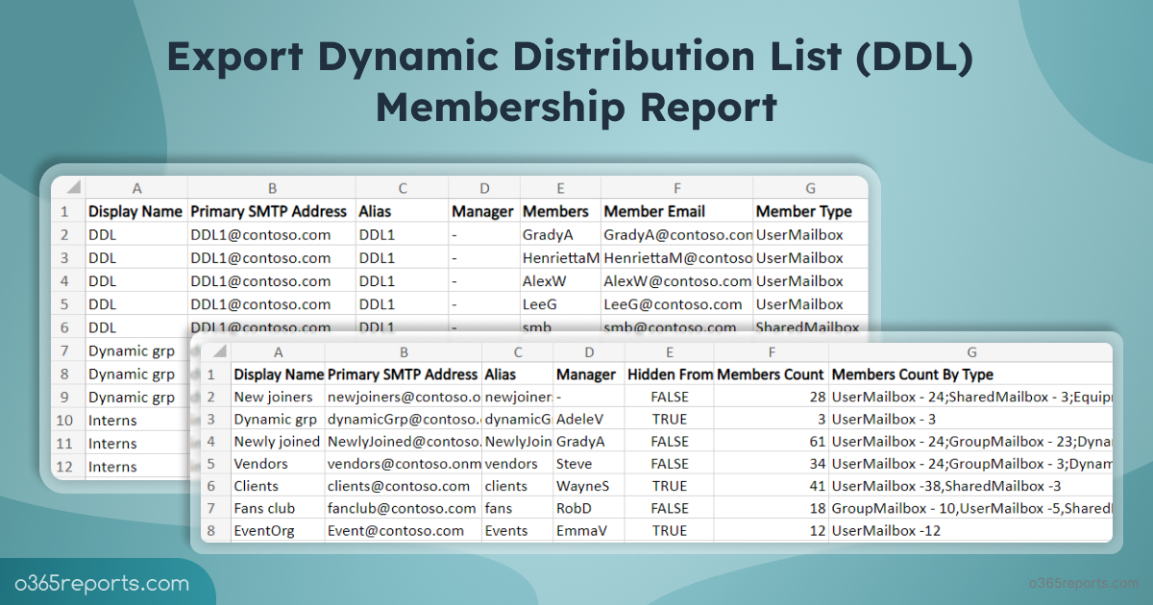Click the SharedMailbox member type cell
Image resolution: width=1153 pixels, height=605 pixels.
[x=809, y=327]
